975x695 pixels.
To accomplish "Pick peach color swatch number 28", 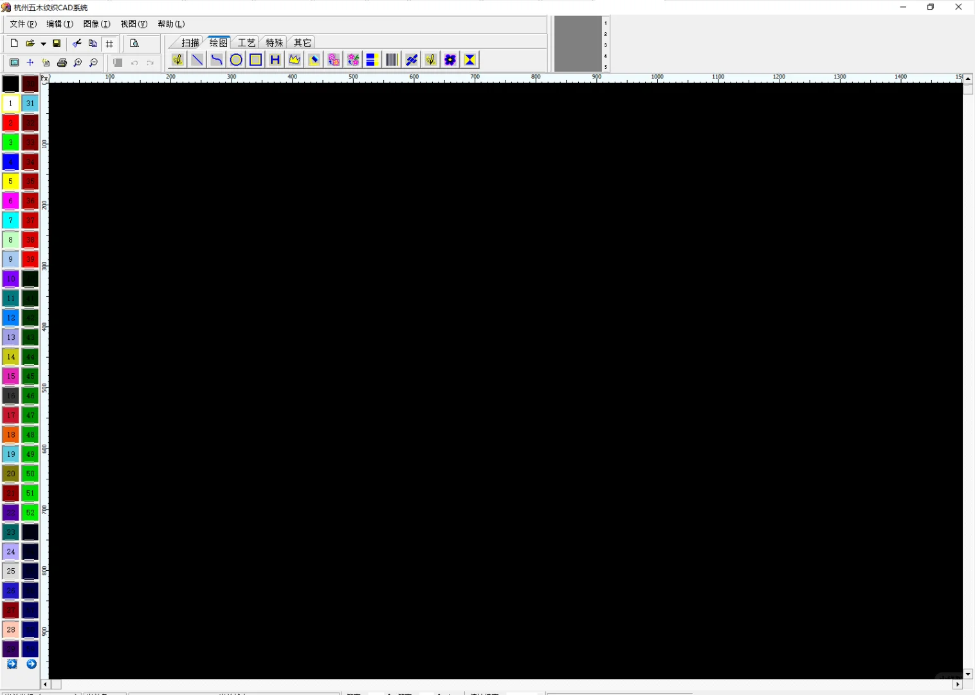I will click(x=10, y=629).
